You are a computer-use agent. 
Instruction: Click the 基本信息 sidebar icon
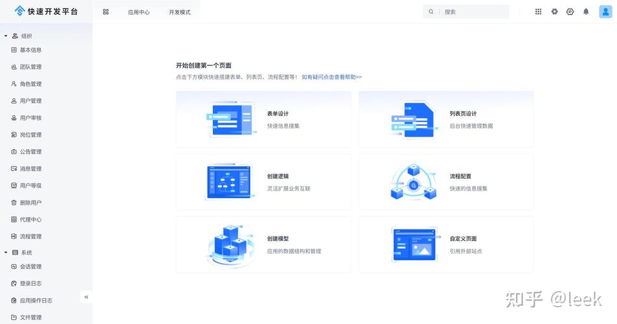tap(14, 50)
